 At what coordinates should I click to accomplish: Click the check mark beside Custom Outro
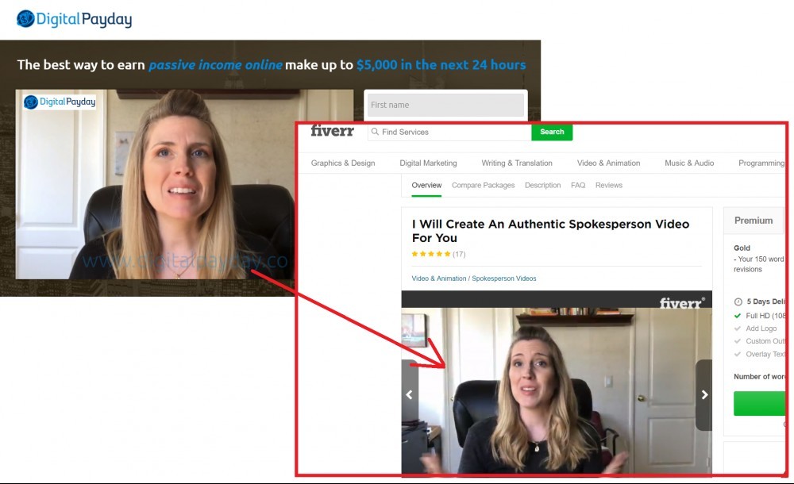[738, 341]
